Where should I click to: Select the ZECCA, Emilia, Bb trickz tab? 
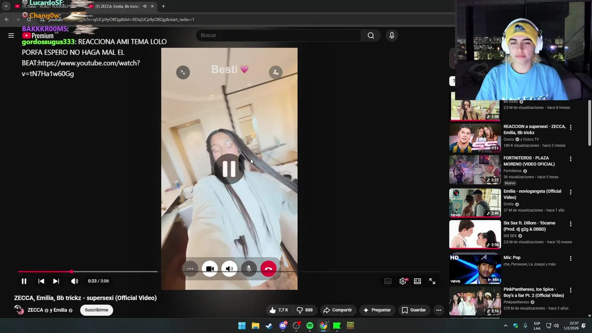(x=117, y=6)
